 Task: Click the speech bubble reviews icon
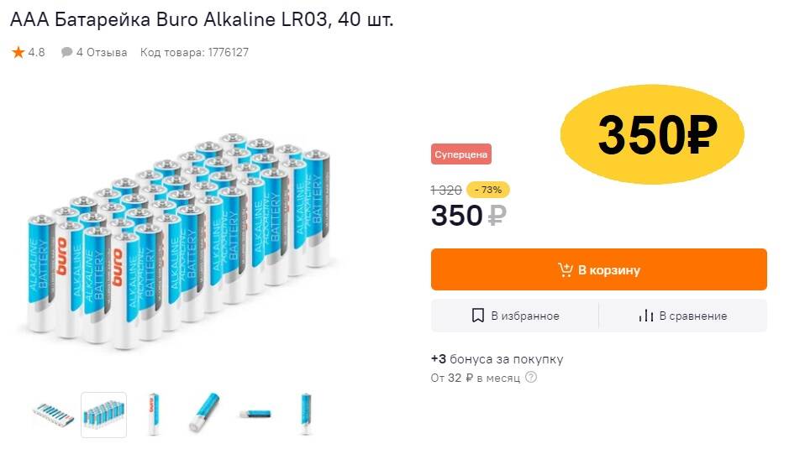click(67, 53)
